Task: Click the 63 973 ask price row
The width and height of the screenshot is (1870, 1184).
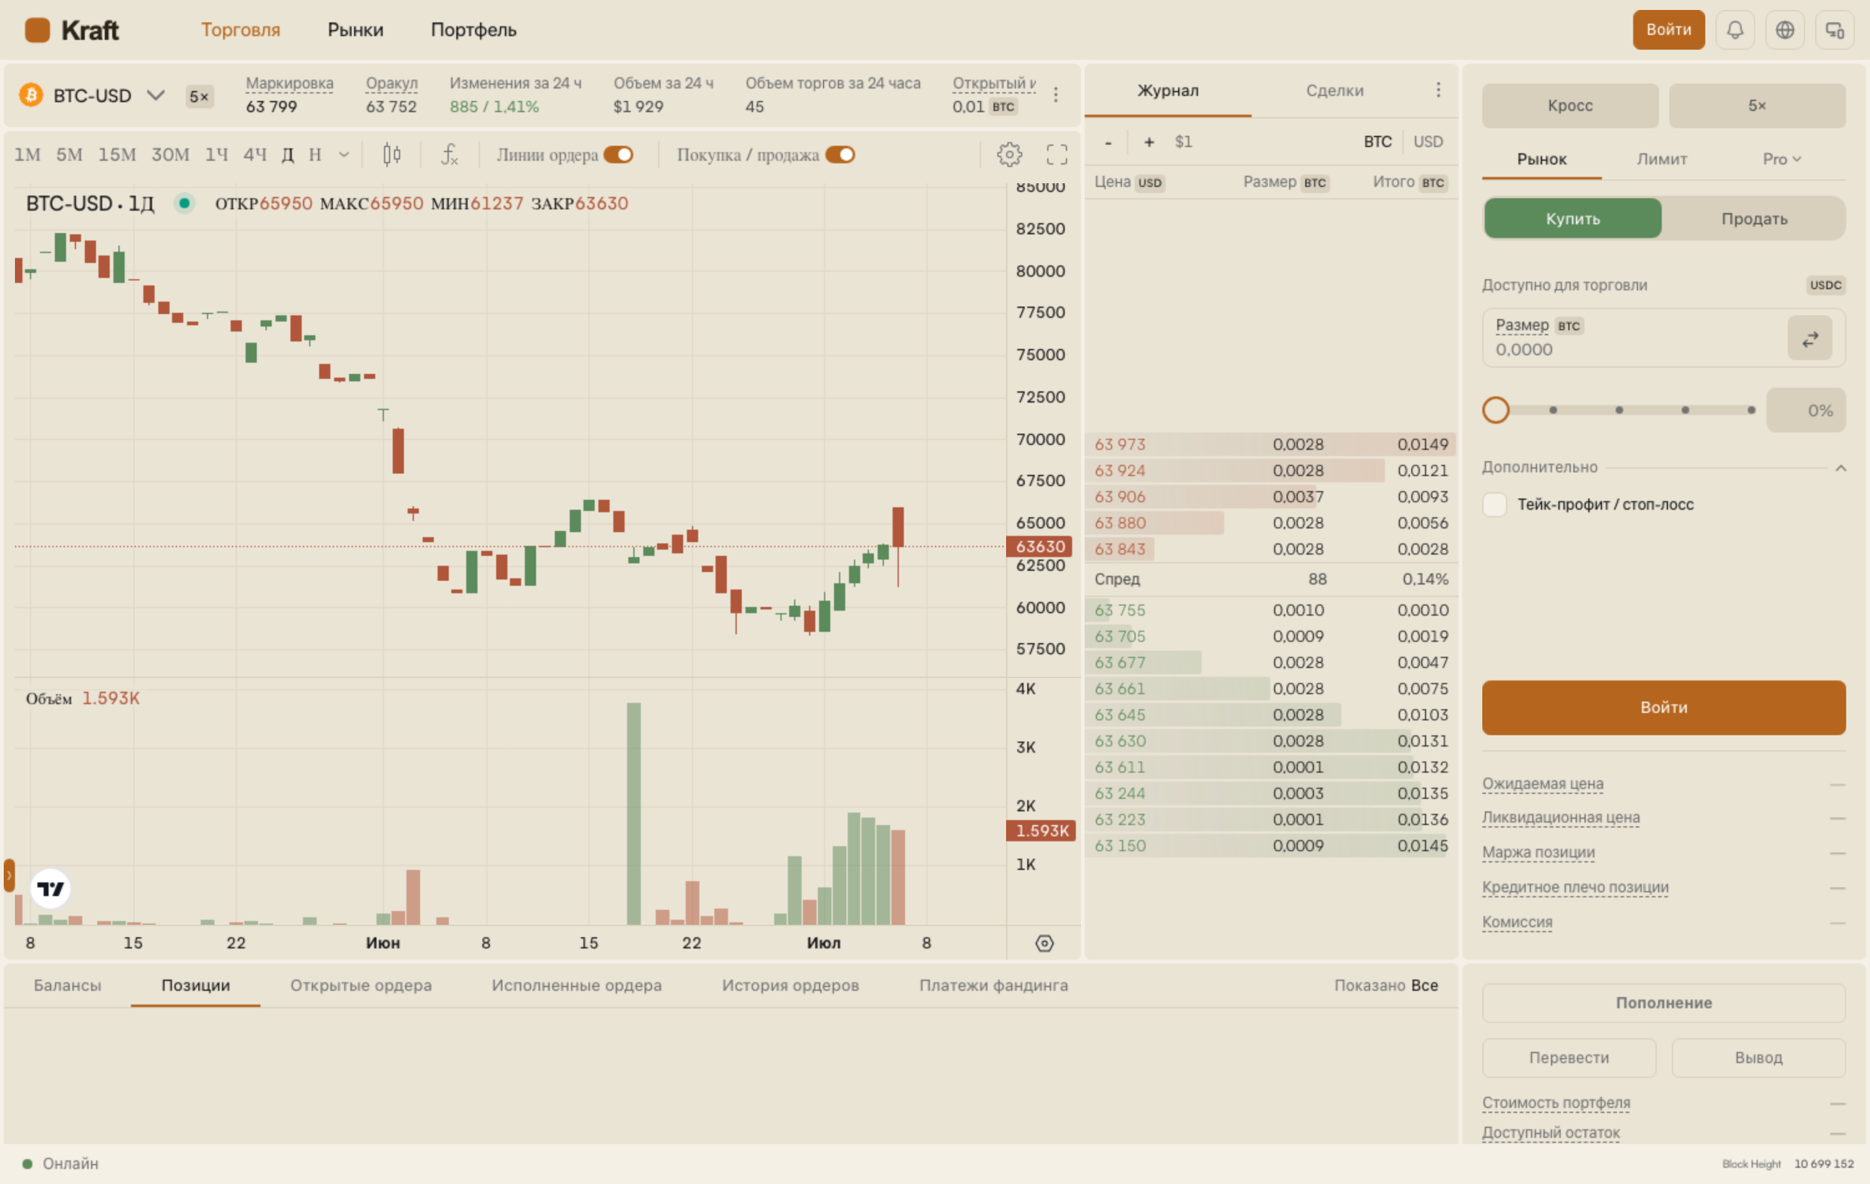Action: pyautogui.click(x=1270, y=445)
